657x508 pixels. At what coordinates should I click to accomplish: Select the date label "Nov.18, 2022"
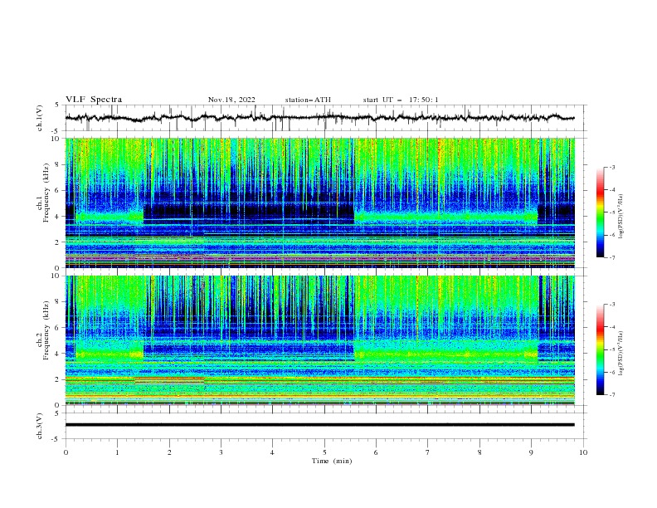(x=231, y=100)
